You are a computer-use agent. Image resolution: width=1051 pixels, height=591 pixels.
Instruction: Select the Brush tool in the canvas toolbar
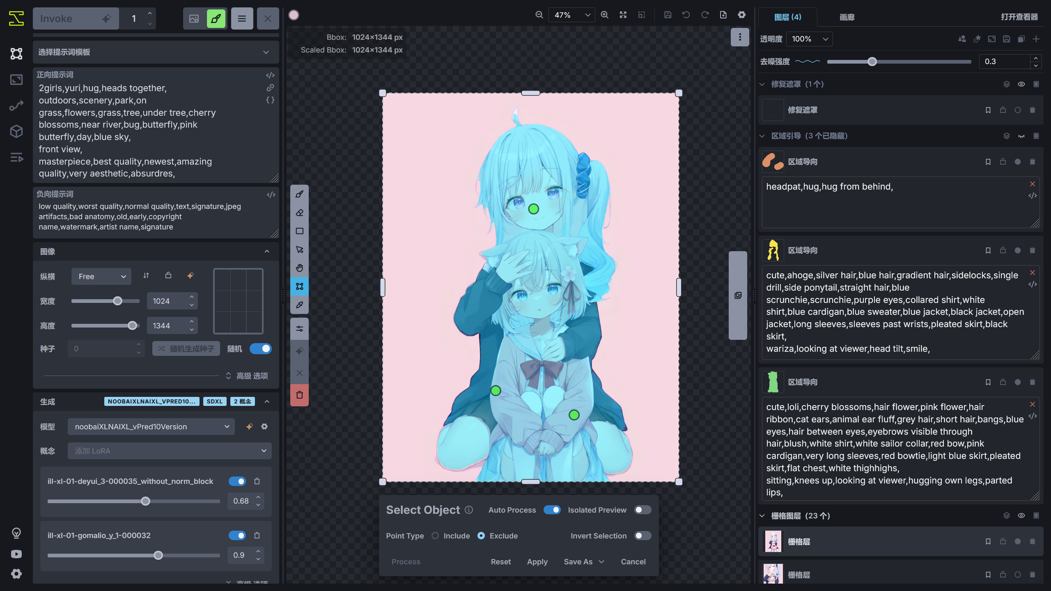[299, 194]
